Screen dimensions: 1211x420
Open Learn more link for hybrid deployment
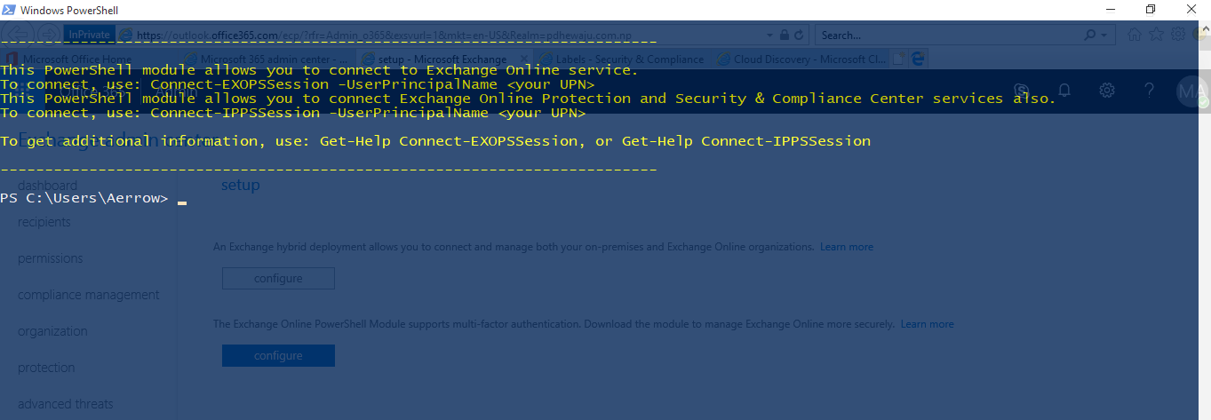(847, 247)
